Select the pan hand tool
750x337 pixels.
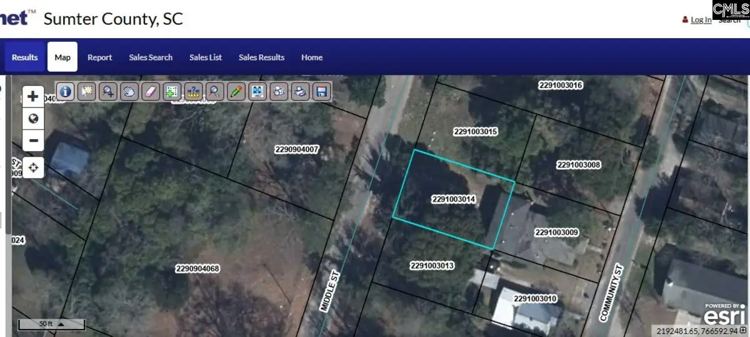[x=129, y=92]
